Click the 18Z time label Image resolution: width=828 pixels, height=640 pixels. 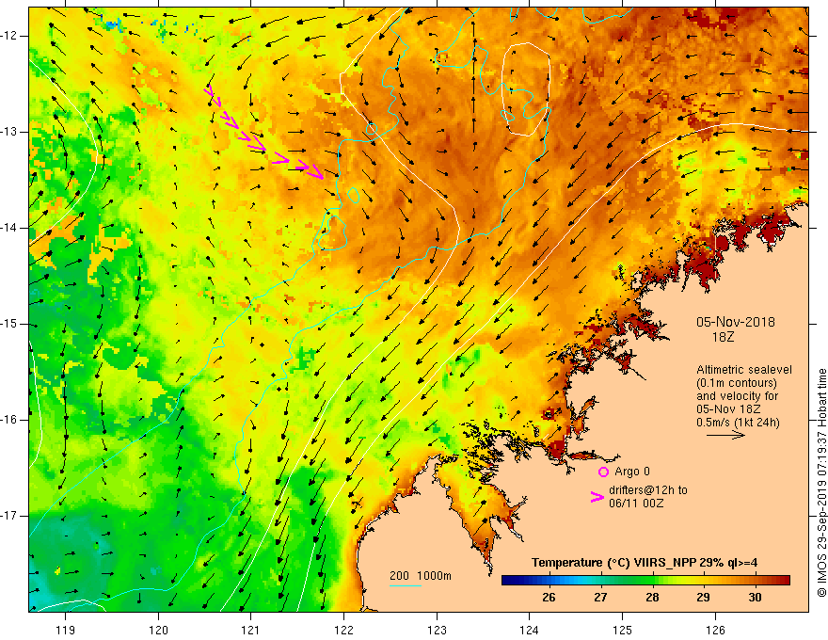point(723,337)
